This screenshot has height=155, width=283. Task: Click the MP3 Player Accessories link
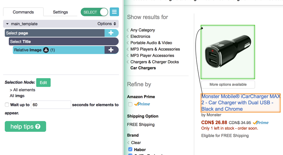(152, 55)
